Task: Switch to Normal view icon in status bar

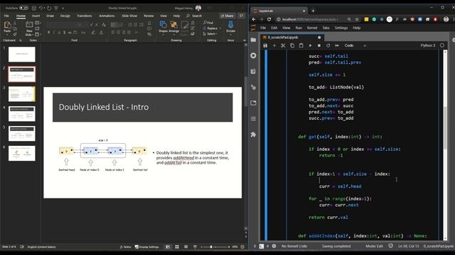Action: coord(168,247)
